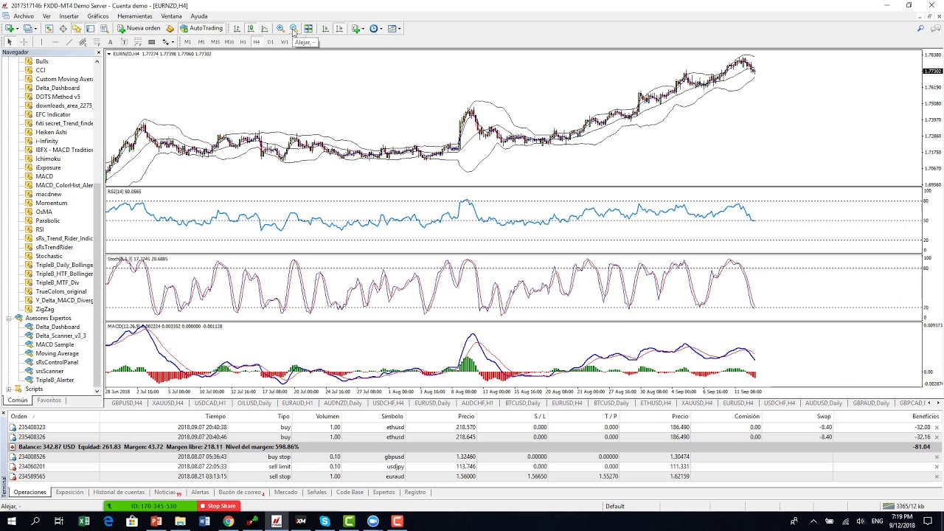Image resolution: width=944 pixels, height=531 pixels.
Task: Select the text label 'A' tool
Action: click(110, 42)
